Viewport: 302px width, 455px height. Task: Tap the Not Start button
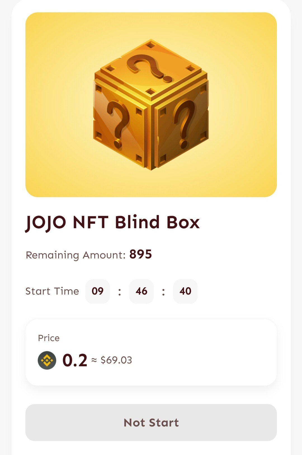151,422
